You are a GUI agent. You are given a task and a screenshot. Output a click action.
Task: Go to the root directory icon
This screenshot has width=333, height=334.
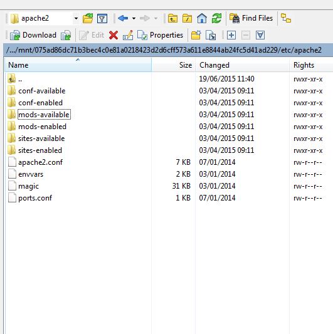pyautogui.click(x=187, y=18)
